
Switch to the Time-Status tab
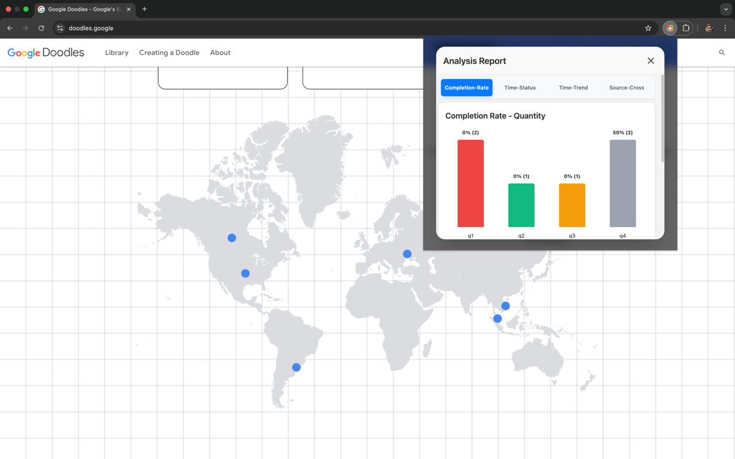tap(520, 88)
